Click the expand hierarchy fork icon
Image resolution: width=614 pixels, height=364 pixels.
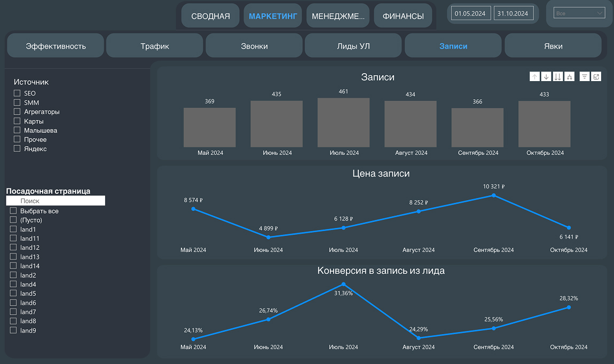(569, 77)
